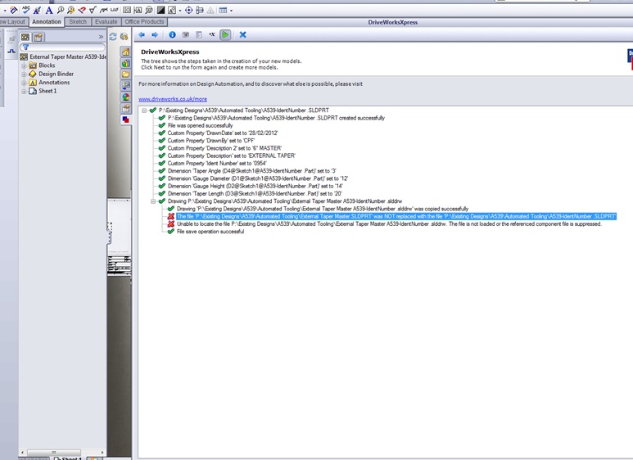Viewport: 633px width, 460px height.
Task: Select the Centerline icon
Action: click(200, 10)
